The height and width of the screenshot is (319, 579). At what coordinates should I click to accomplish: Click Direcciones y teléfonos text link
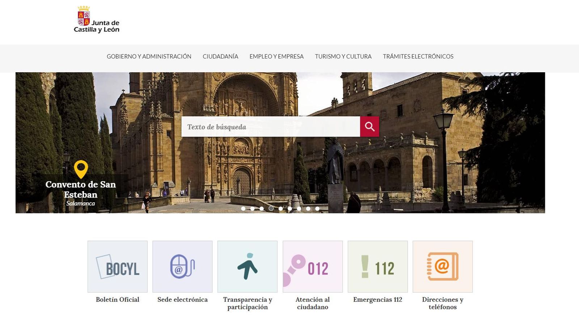[x=443, y=303]
